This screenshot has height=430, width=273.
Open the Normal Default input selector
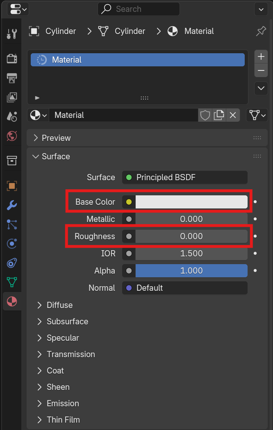click(185, 288)
